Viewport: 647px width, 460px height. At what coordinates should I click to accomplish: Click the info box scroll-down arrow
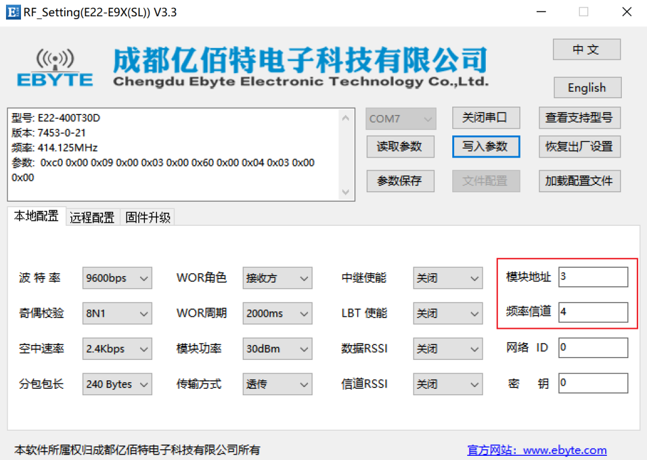click(x=346, y=192)
